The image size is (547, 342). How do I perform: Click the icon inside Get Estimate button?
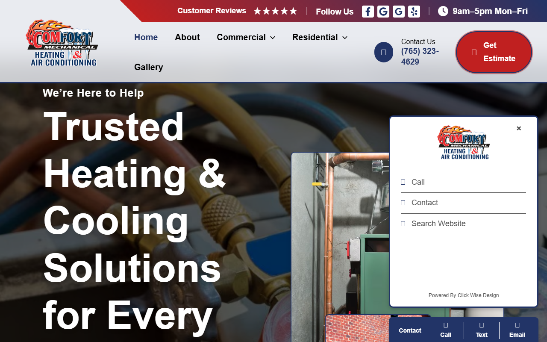click(474, 52)
